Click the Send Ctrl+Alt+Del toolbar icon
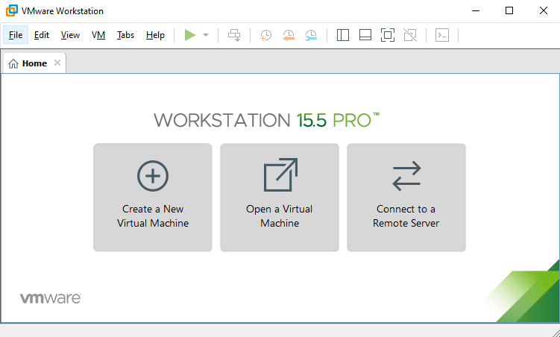Image resolution: width=560 pixels, height=337 pixels. coord(234,35)
